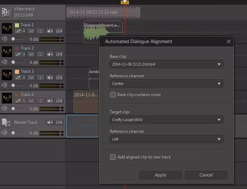Select the 2014-11-0... clip on Track 4

[x=86, y=102]
